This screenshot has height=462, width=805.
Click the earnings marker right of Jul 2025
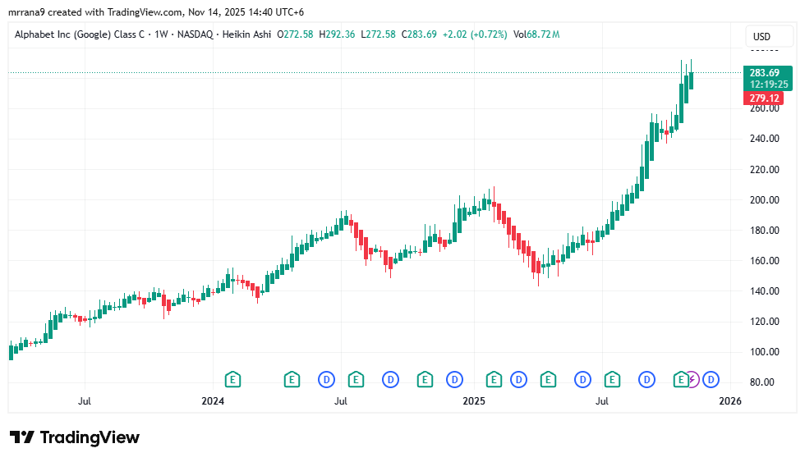pyautogui.click(x=612, y=379)
